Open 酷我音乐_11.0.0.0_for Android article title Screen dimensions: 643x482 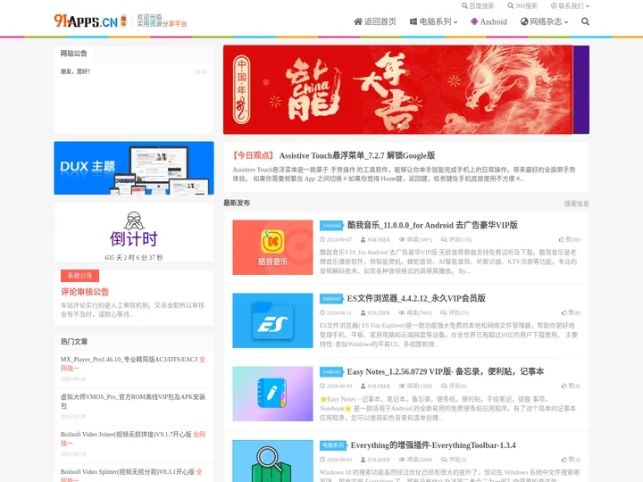point(432,225)
